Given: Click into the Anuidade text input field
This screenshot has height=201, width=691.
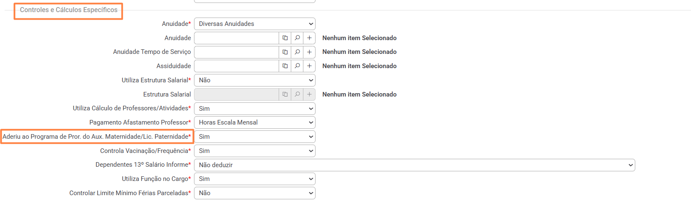Looking at the screenshot, I should click(x=237, y=38).
